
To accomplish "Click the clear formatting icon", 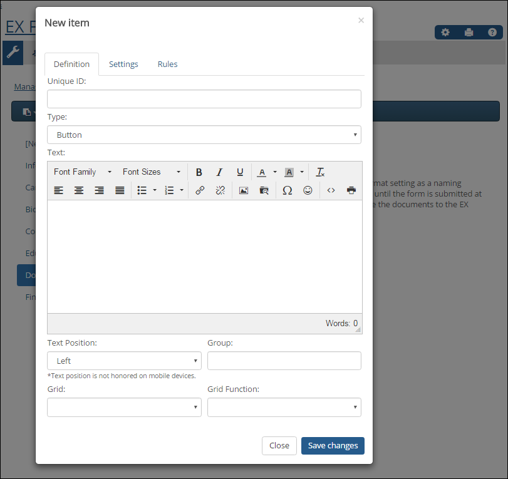I will tap(320, 172).
